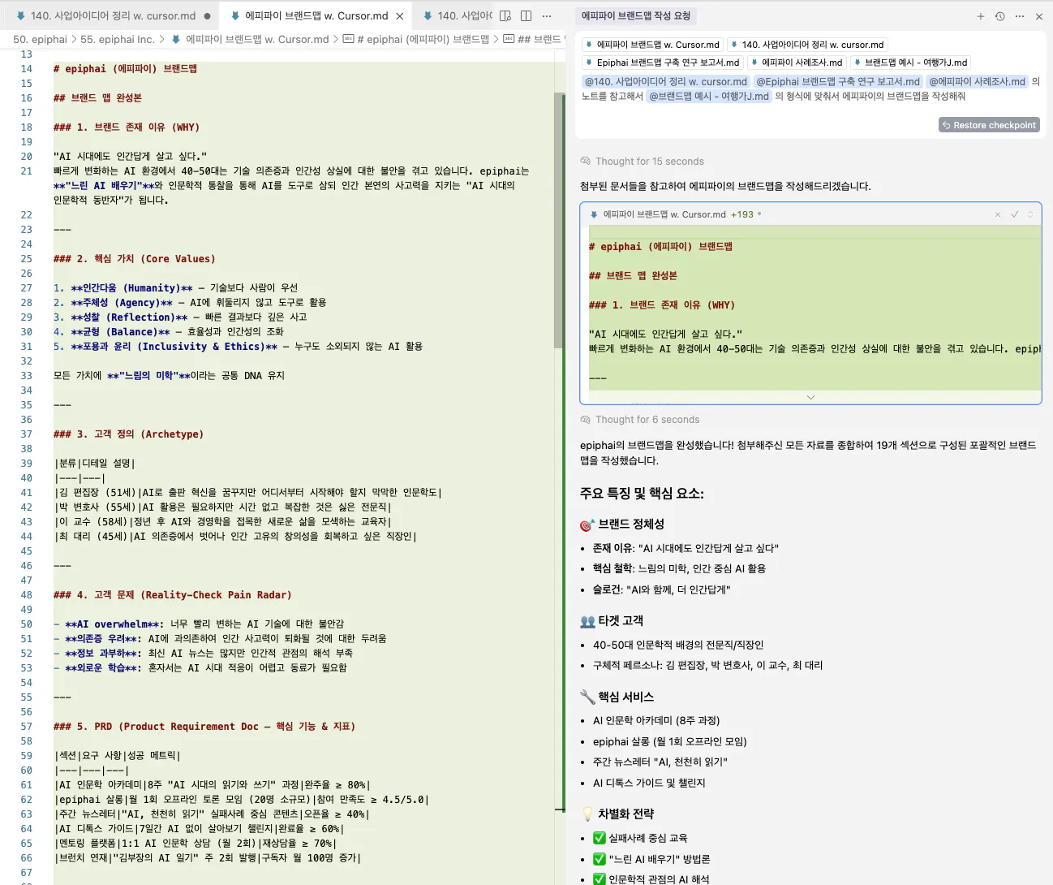The width and height of the screenshot is (1053, 885).
Task: Open editor More Actions menu
Action: 547,16
